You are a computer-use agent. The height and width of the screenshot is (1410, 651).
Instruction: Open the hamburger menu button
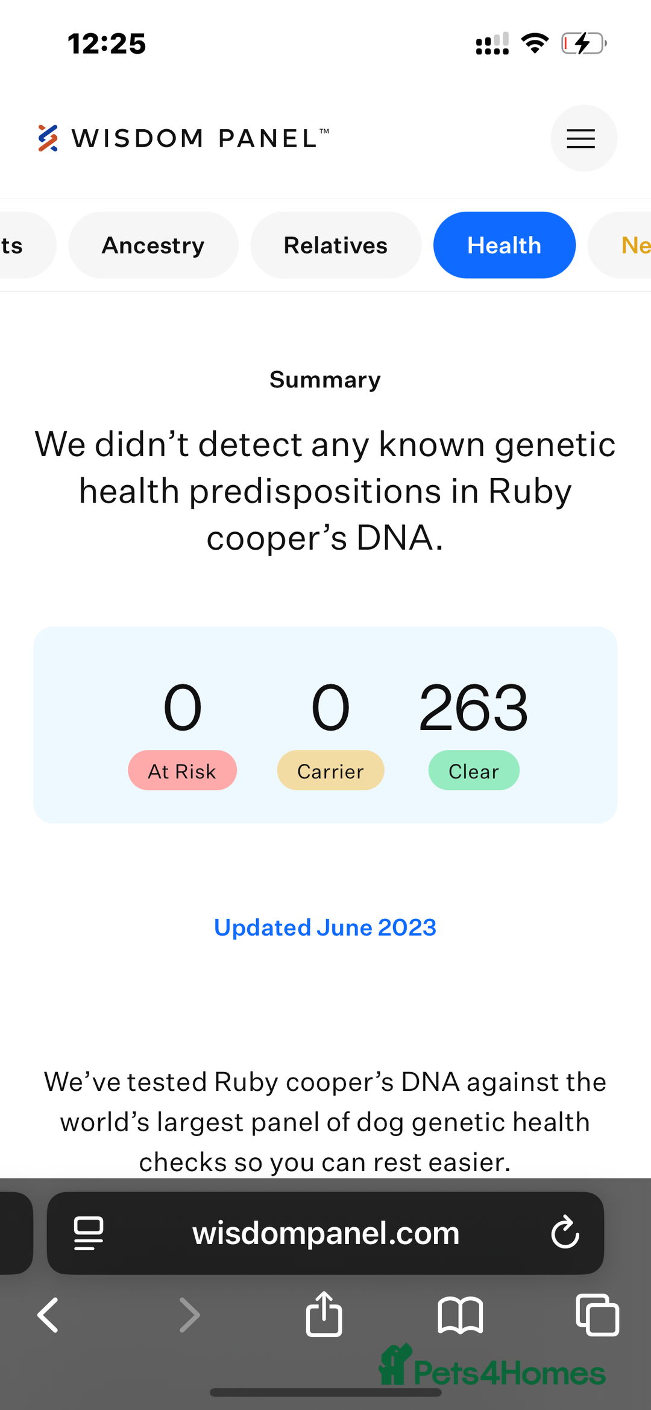(x=583, y=138)
